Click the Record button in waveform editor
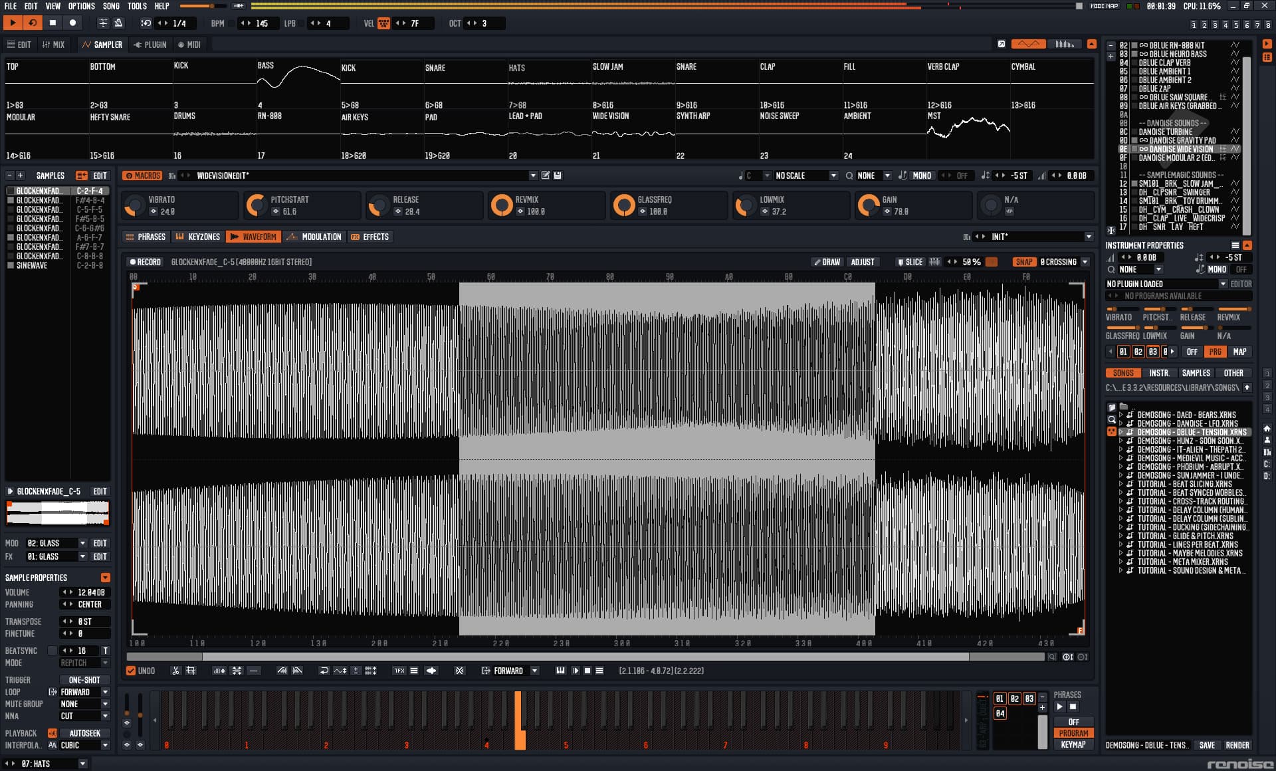The width and height of the screenshot is (1276, 771). (146, 262)
